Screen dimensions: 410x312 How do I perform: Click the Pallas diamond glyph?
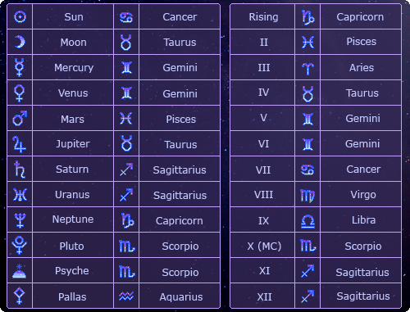click(x=20, y=296)
